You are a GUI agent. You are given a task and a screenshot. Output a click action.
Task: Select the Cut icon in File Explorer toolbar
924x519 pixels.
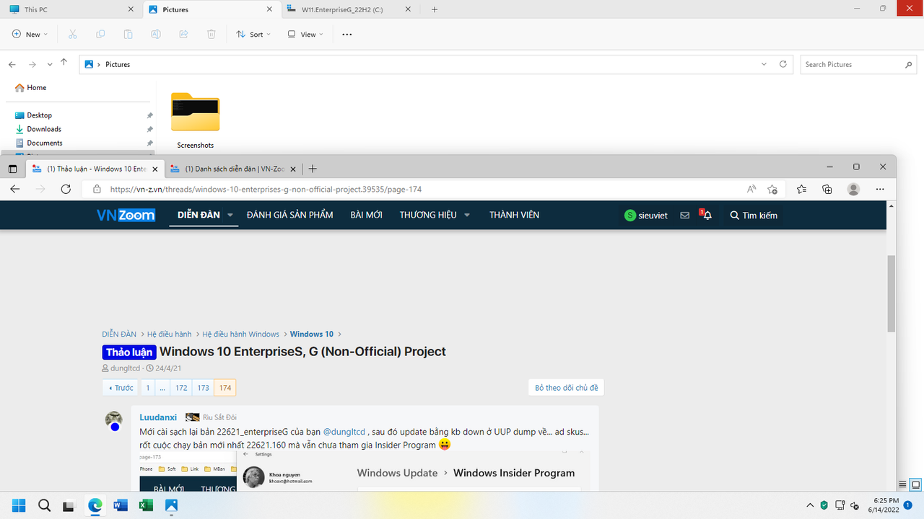coord(72,34)
